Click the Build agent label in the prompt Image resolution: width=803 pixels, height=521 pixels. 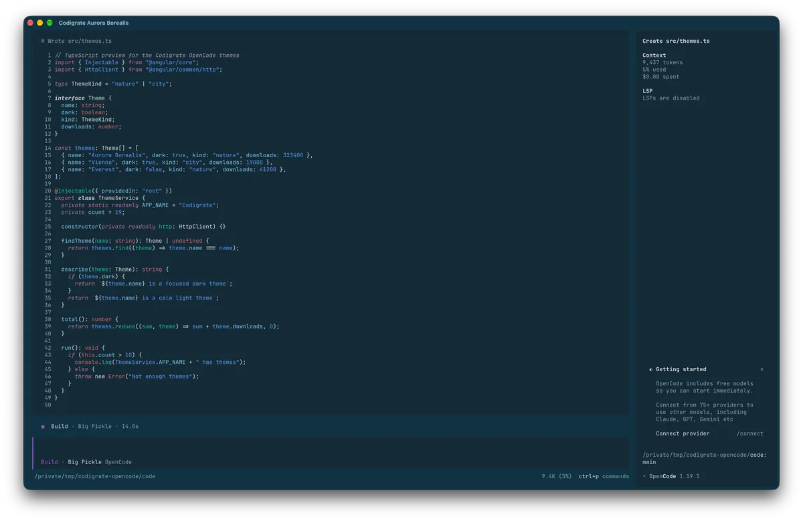pos(50,461)
